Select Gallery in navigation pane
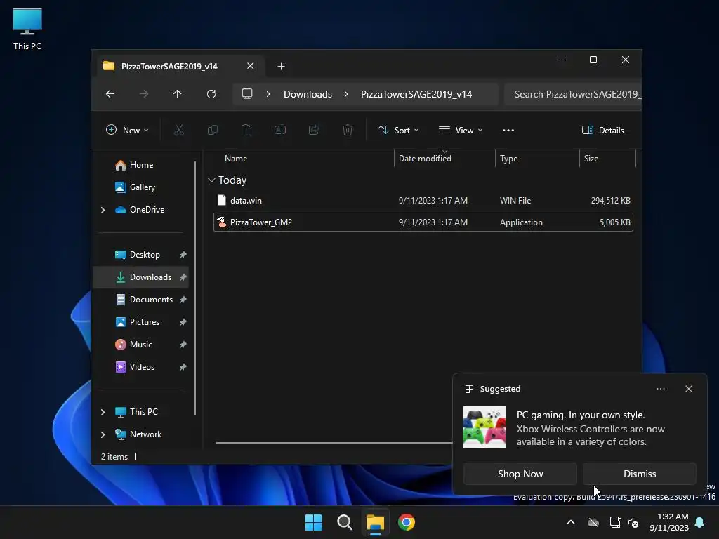This screenshot has height=539, width=719. coord(142,187)
